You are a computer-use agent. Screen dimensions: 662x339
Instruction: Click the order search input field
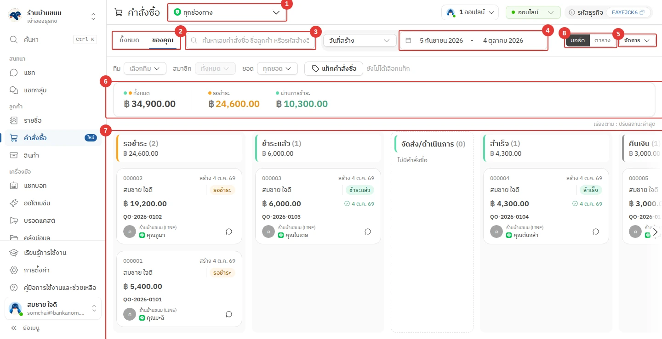(251, 40)
